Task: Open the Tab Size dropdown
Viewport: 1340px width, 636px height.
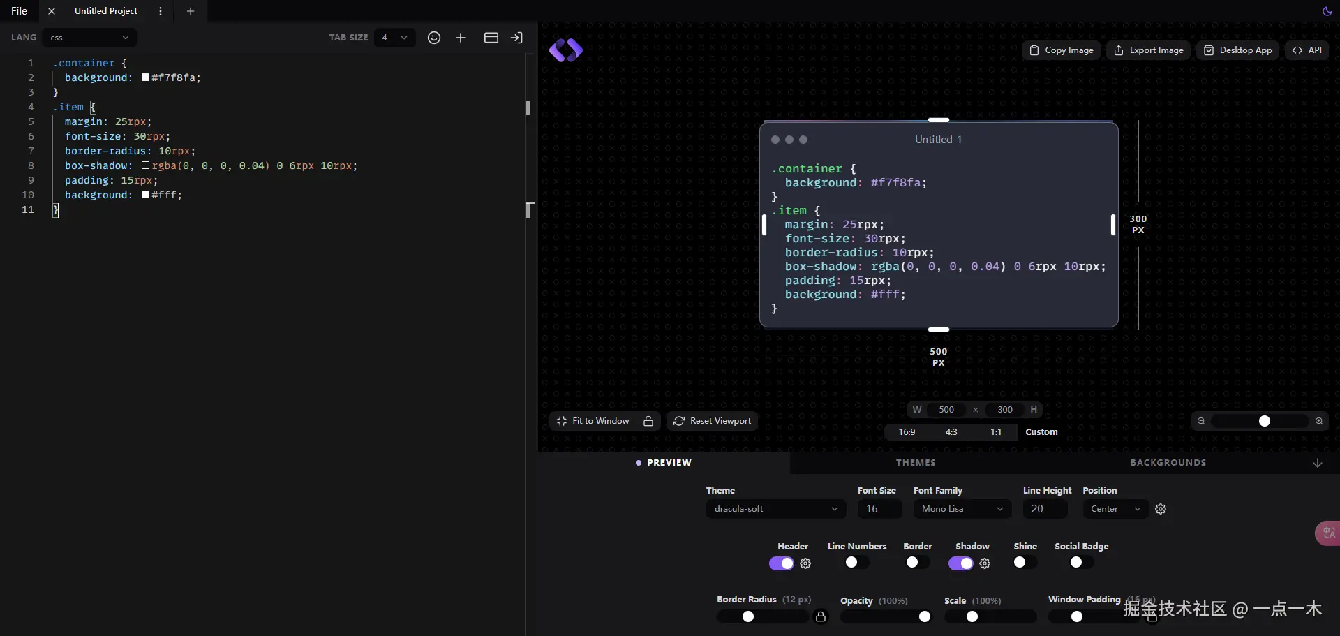Action: point(395,38)
